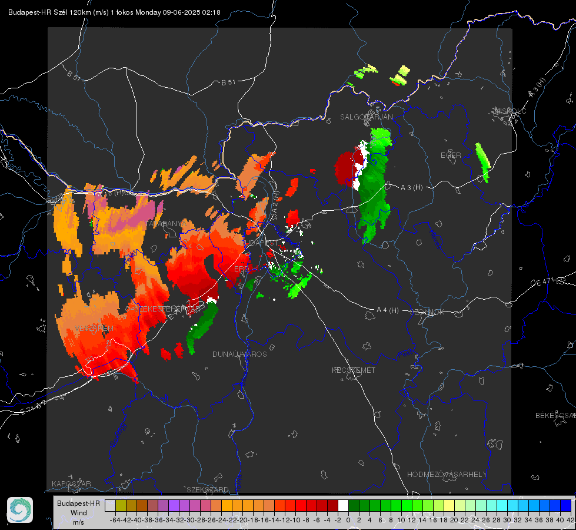The image size is (576, 530).
Task: Select the deep blue last swatch in the legend
Action: (x=566, y=505)
